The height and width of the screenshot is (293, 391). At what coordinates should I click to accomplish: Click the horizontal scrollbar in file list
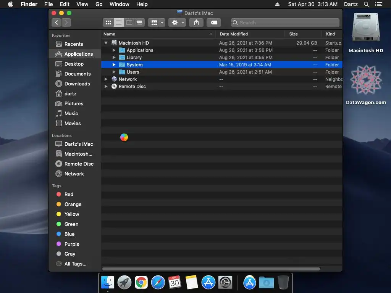pos(211,269)
